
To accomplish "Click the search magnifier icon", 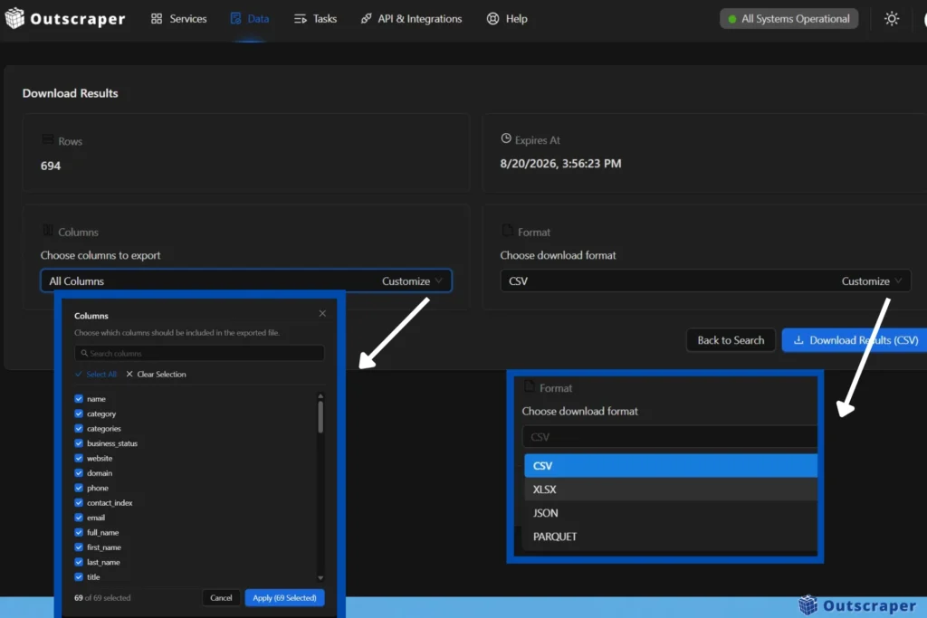I will click(84, 353).
